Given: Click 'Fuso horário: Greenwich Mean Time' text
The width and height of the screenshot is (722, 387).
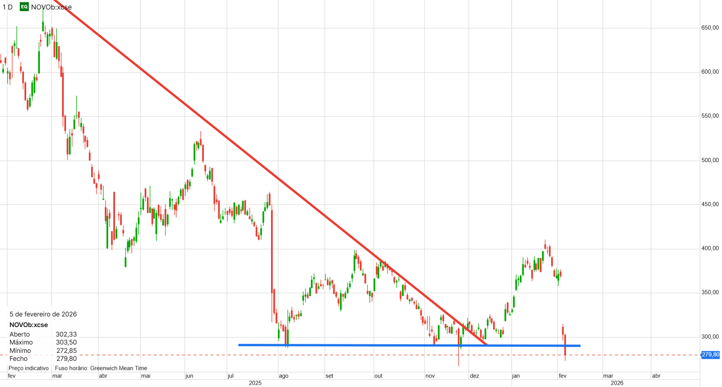Looking at the screenshot, I should [101, 368].
